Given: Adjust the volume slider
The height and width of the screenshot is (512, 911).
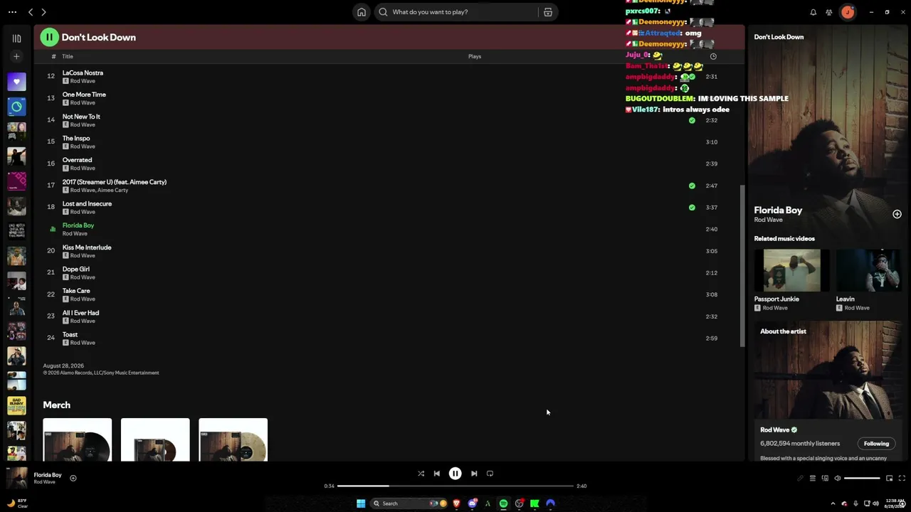Looking at the screenshot, I should click(x=862, y=479).
